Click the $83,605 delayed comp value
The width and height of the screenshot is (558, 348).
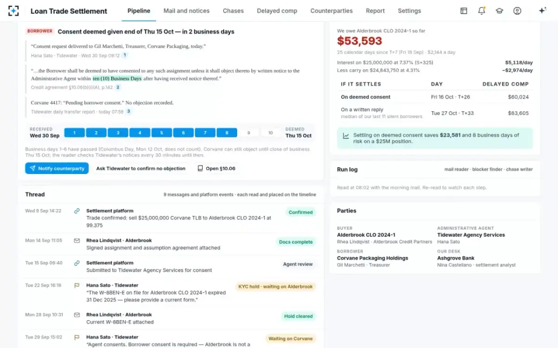tap(518, 113)
